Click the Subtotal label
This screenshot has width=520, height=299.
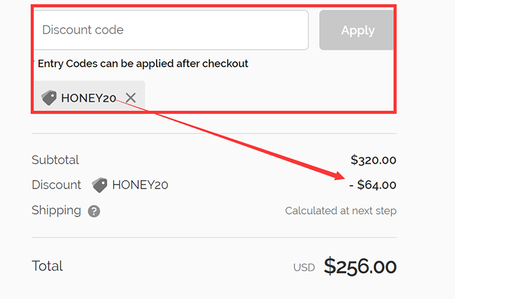pyautogui.click(x=55, y=160)
